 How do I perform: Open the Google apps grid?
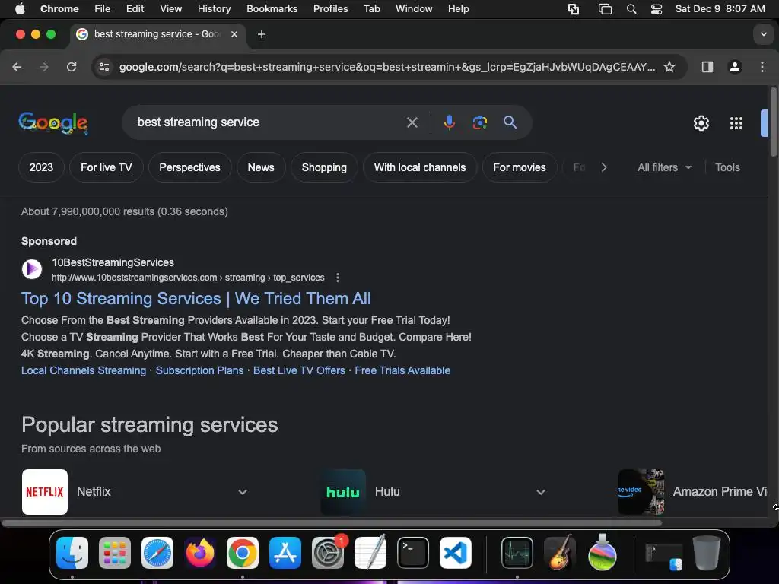(x=736, y=123)
